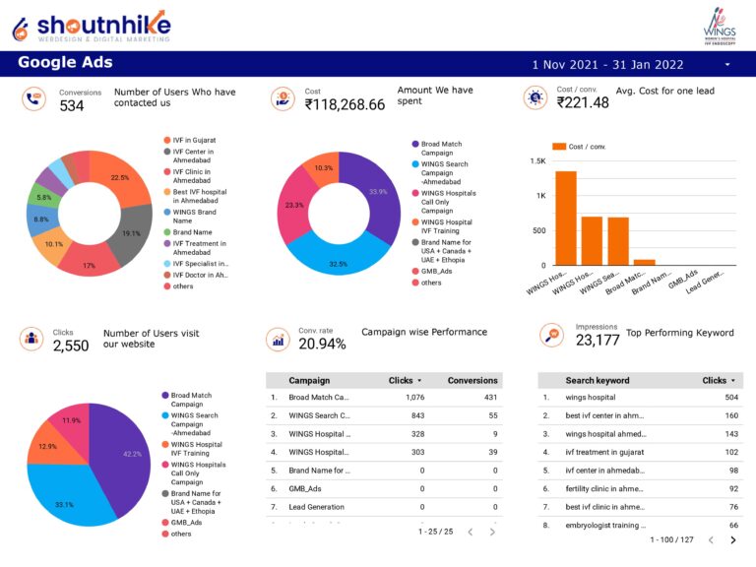Click the Conversions phone icon

(34, 98)
